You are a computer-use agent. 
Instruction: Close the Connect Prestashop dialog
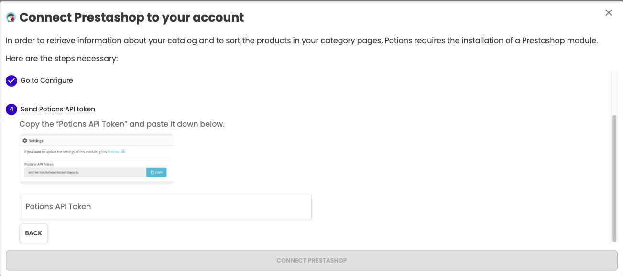609,13
